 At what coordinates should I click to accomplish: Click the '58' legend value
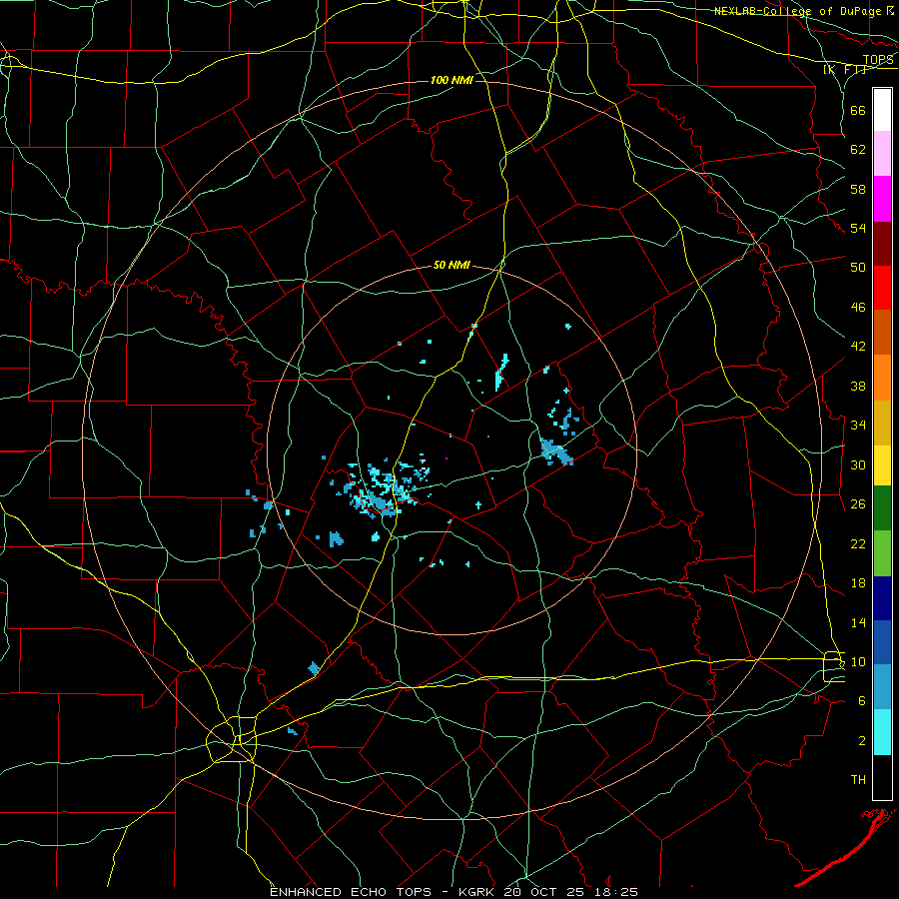(x=858, y=189)
